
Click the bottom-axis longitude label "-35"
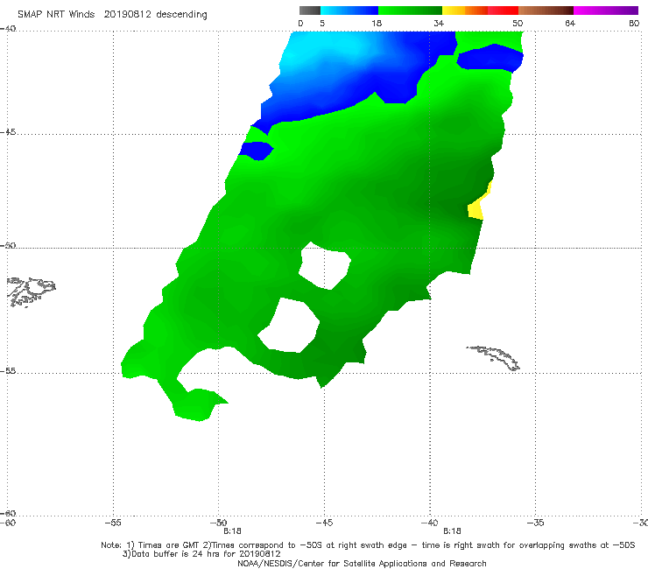[535, 523]
